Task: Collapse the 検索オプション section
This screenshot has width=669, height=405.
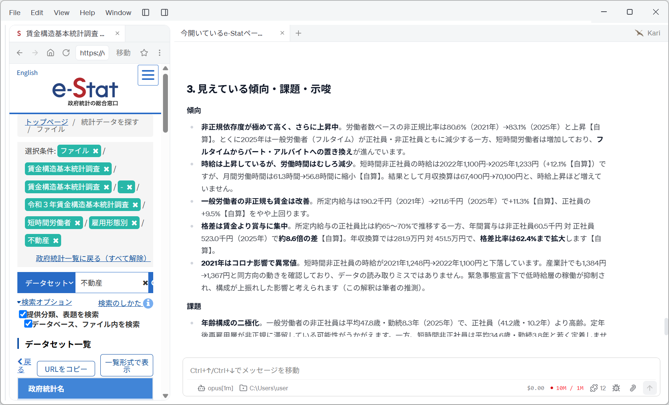Action: pyautogui.click(x=45, y=302)
